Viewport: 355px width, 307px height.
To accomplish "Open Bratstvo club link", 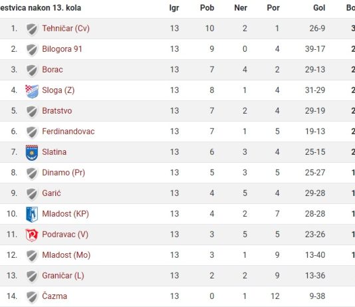I will click(x=57, y=111).
